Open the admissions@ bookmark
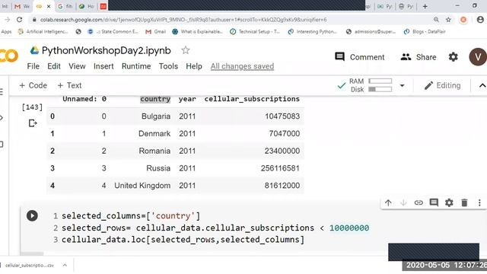This screenshot has width=487, height=274. click(x=371, y=32)
